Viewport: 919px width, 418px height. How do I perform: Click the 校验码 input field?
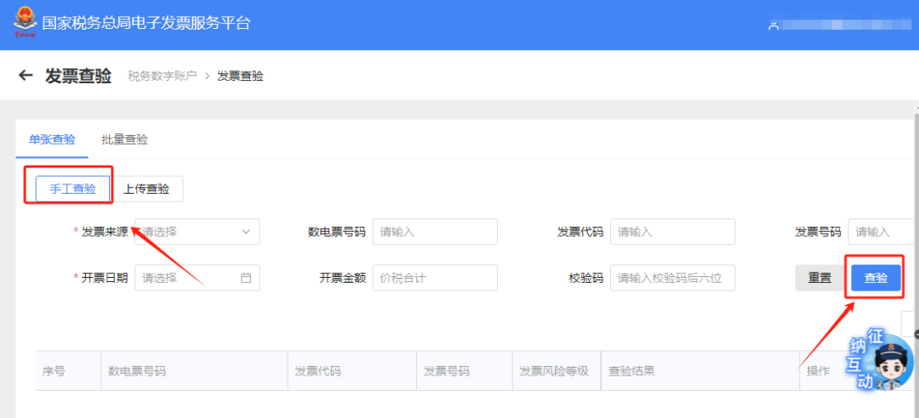pos(672,278)
